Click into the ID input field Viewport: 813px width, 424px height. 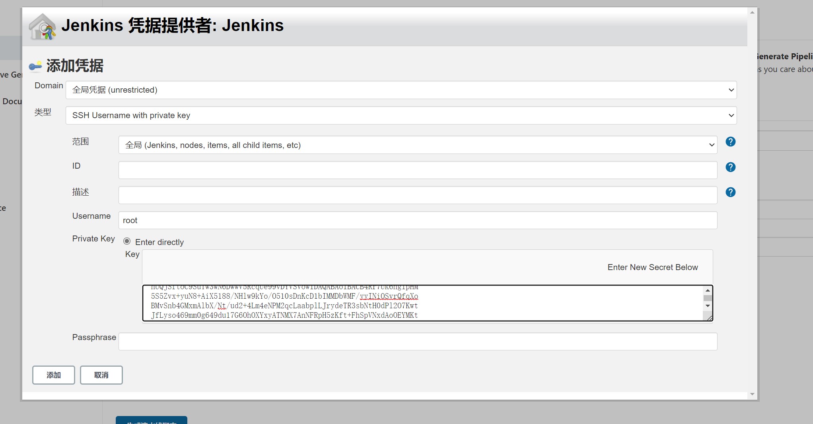418,170
